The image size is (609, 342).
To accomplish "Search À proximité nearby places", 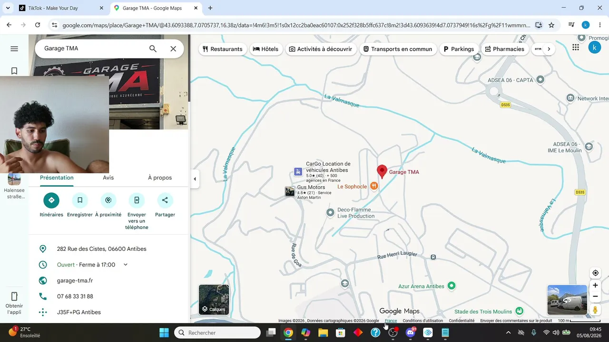I will (x=108, y=200).
